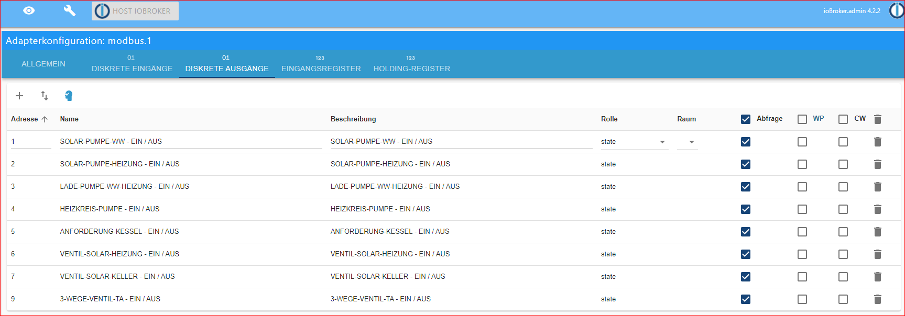Delete the SOLAR-PUMPE-HEIZUNG row
Image resolution: width=905 pixels, height=316 pixels.
(x=878, y=164)
